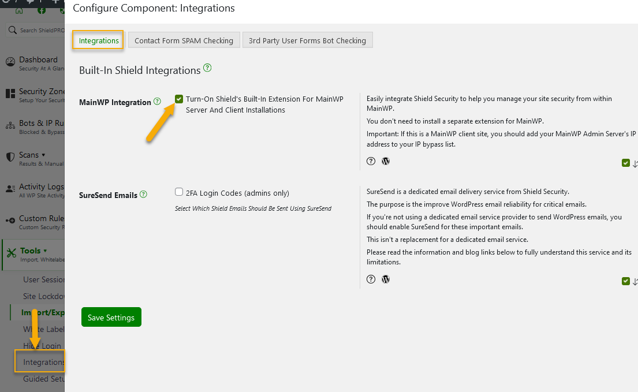Click WordPress logo icon under MainWP description
This screenshot has width=638, height=392.
pos(385,161)
